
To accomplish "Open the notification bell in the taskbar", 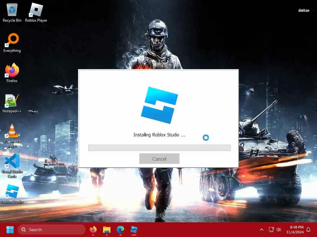I will (308, 230).
